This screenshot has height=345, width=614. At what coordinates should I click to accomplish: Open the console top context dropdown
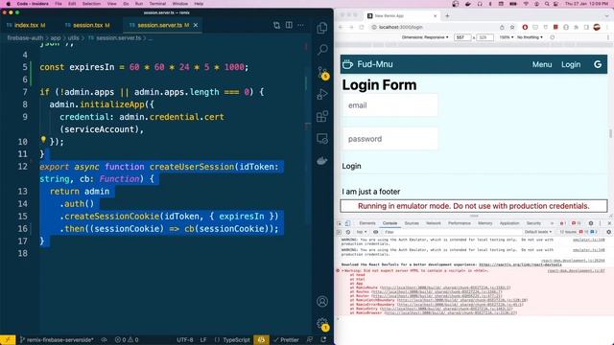[361, 232]
